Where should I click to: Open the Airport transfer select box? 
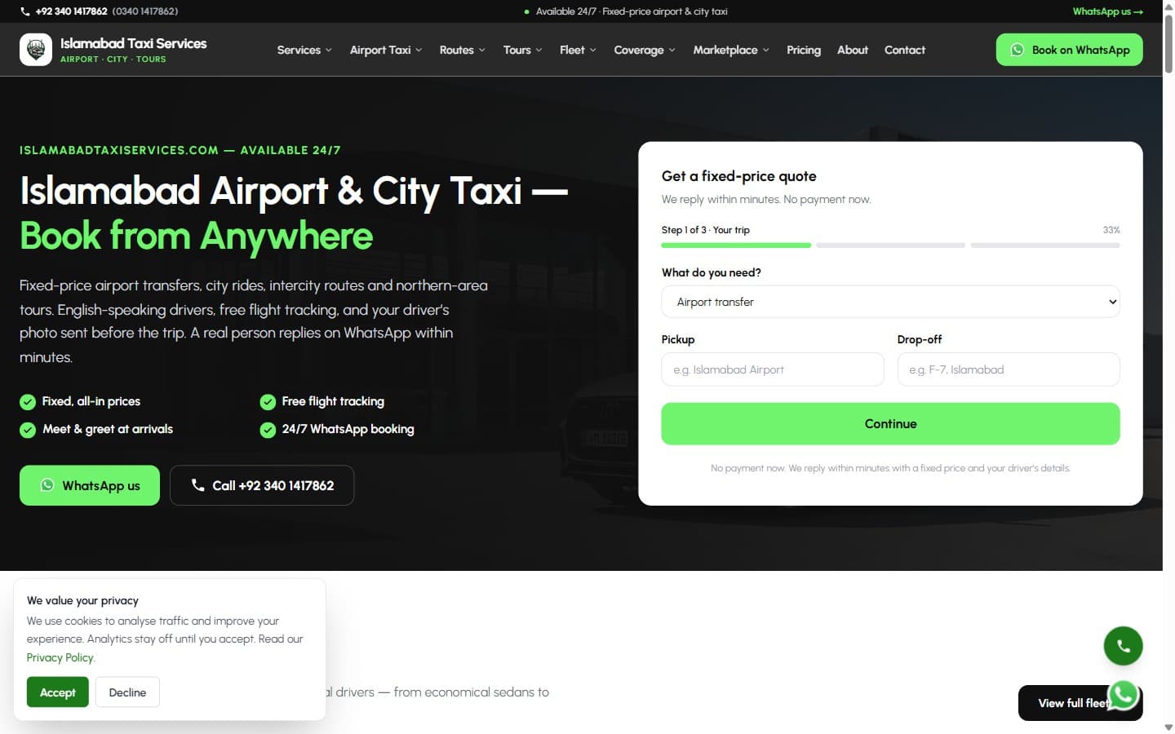890,302
